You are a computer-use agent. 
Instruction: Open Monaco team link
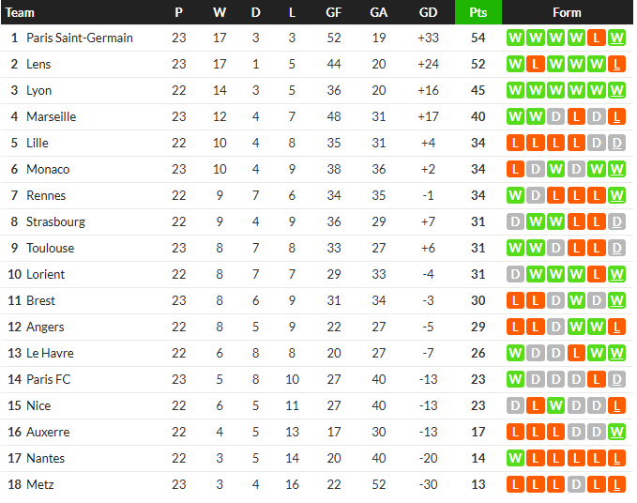pos(48,170)
